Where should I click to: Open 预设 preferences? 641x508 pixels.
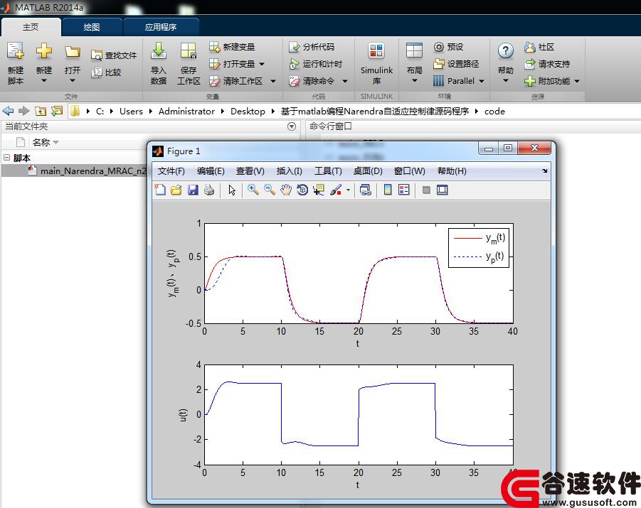tap(448, 47)
